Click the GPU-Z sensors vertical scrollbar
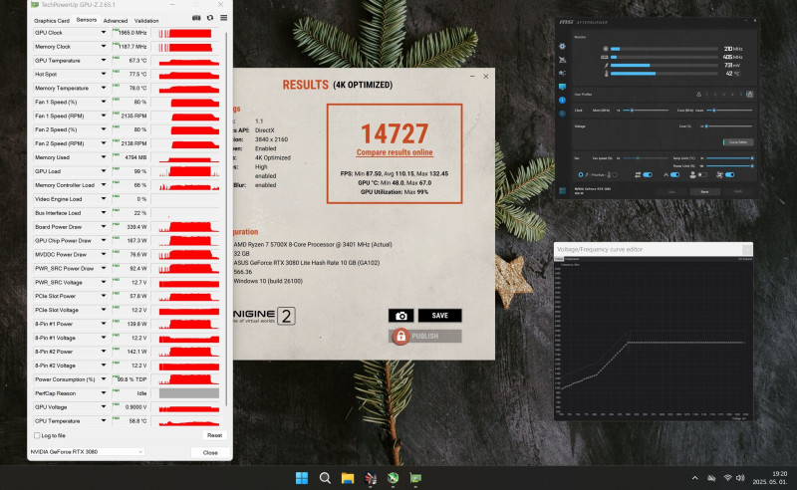This screenshot has width=797, height=490. point(227,218)
